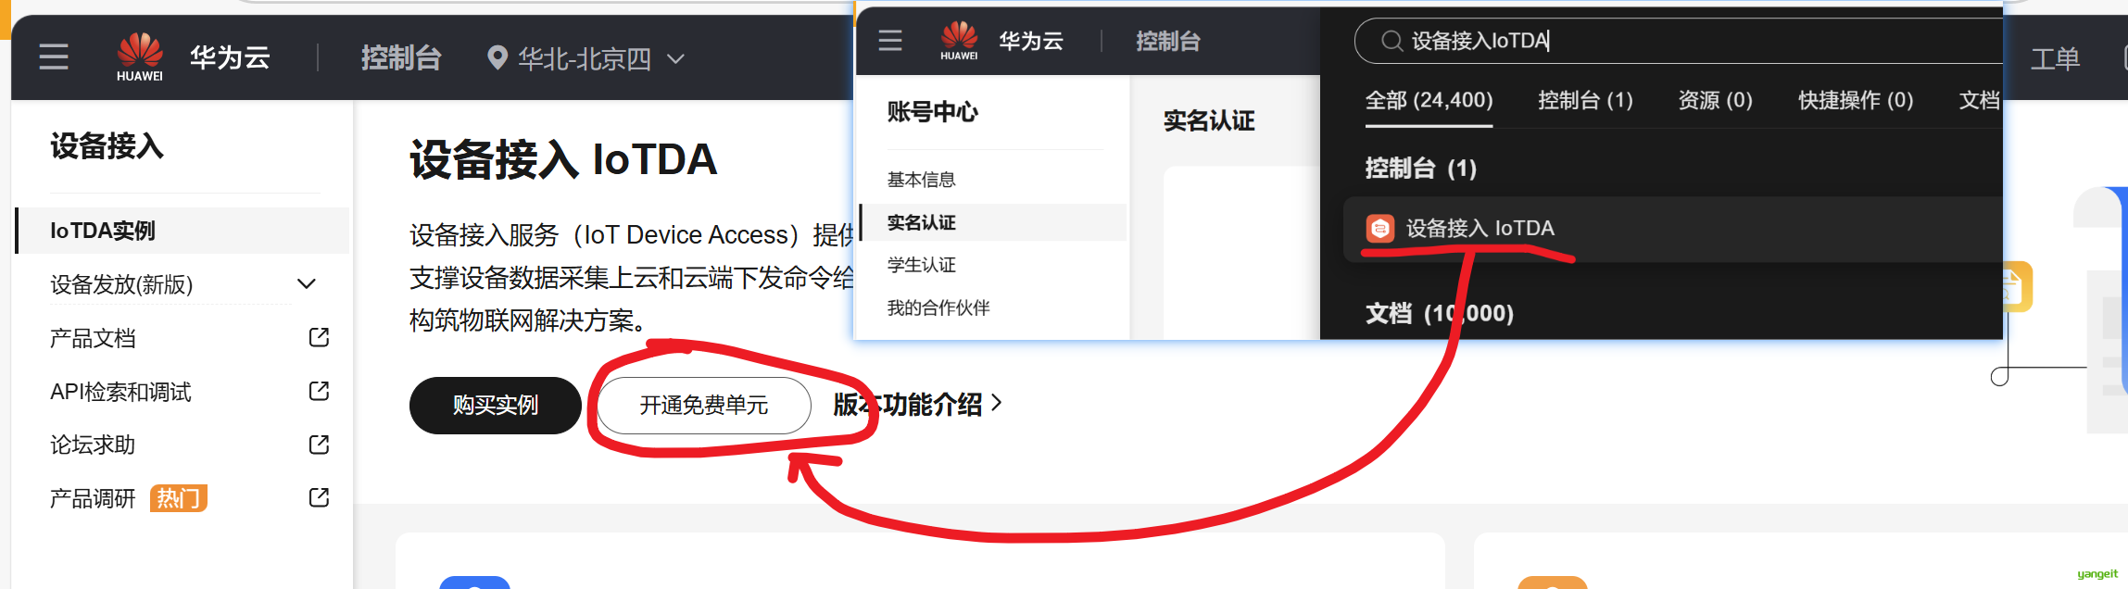Click 控制台 in the overlay window header
2128x589 pixels.
click(1168, 41)
